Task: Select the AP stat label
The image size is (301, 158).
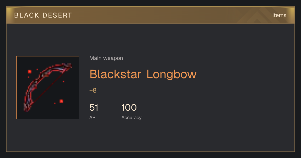Action: [92, 117]
